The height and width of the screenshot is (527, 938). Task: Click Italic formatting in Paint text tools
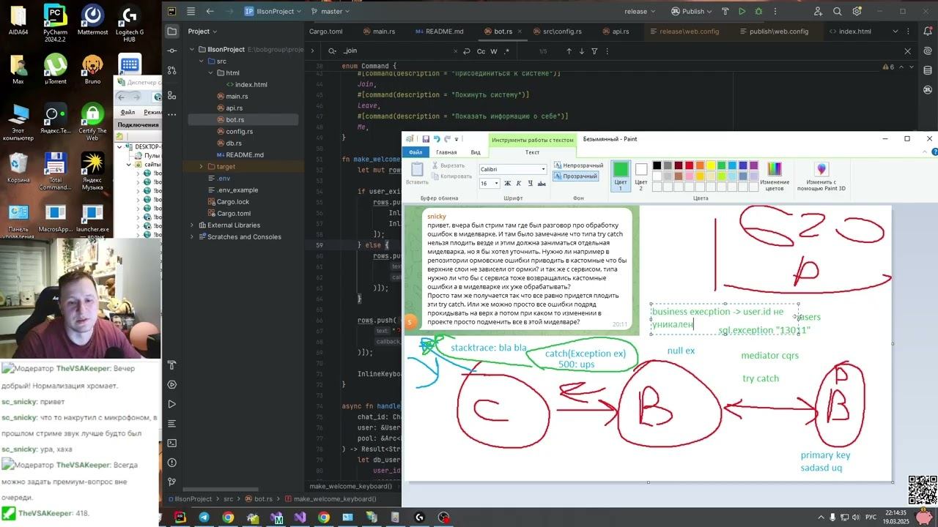point(518,184)
